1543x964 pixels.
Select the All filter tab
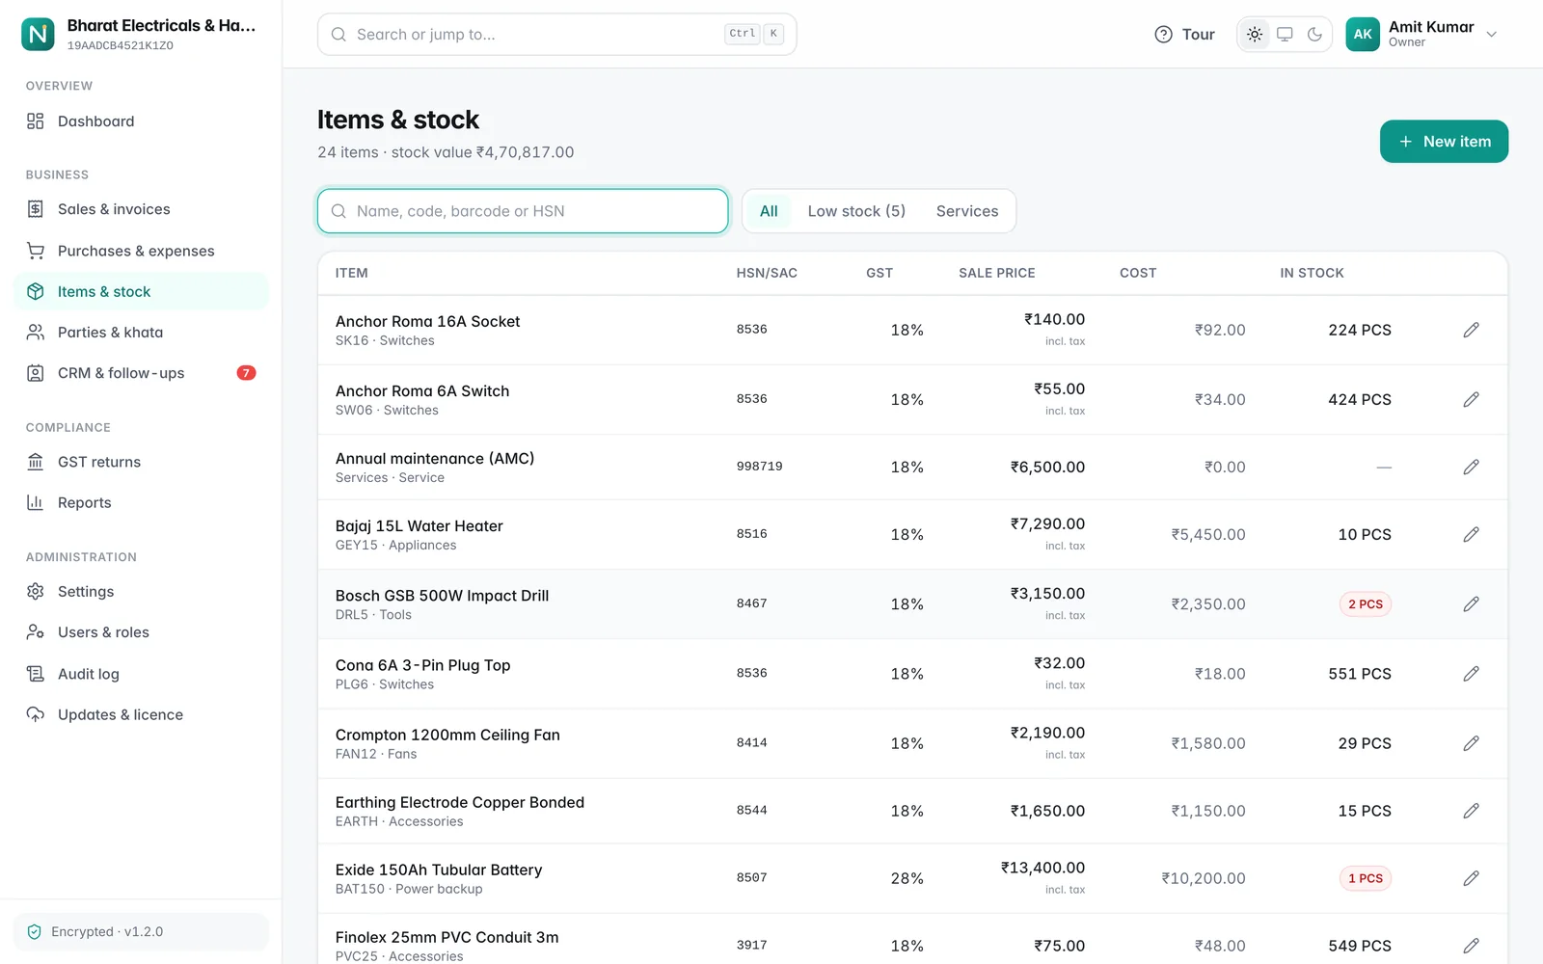point(769,211)
